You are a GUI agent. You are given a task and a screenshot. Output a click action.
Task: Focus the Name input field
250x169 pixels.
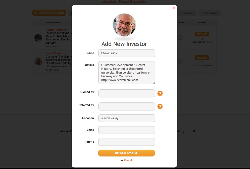127,53
